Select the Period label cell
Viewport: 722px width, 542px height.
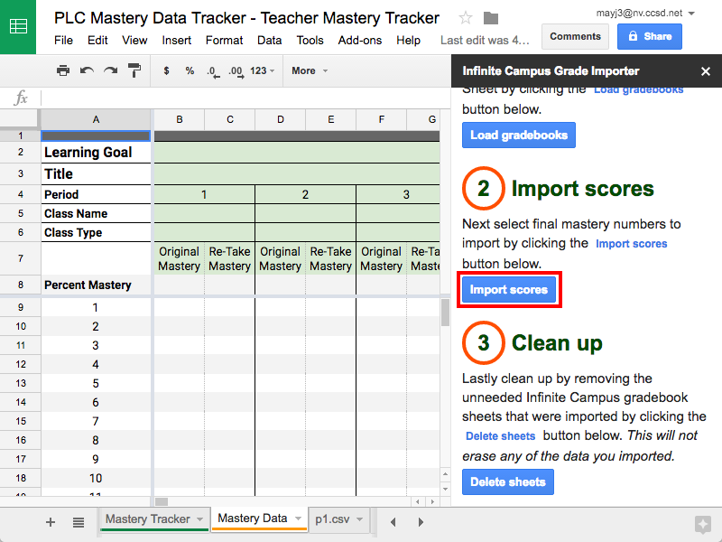tap(96, 194)
